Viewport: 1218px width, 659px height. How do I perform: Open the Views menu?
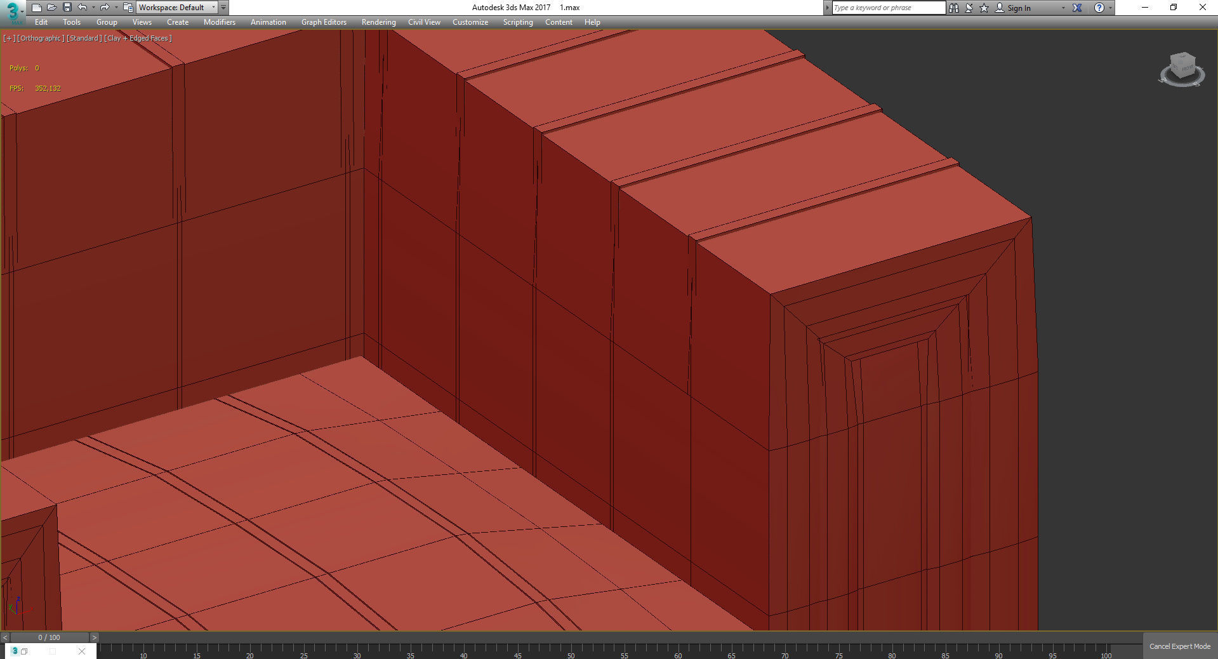coord(142,22)
